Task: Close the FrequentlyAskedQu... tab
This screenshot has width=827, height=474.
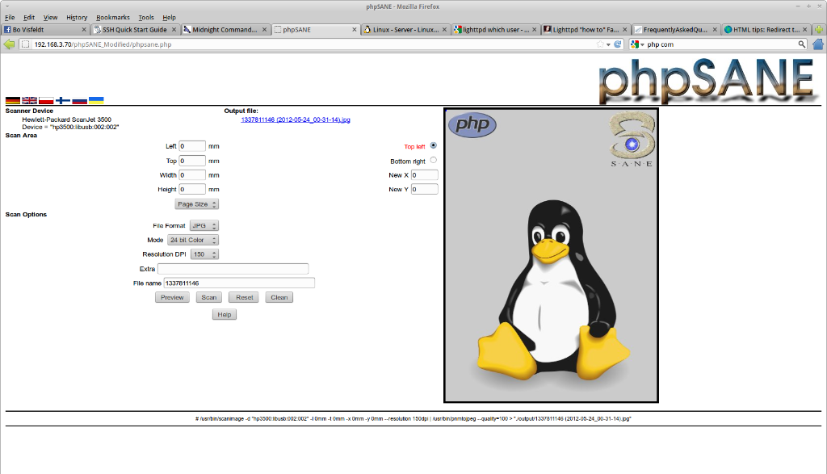Action: (x=715, y=30)
